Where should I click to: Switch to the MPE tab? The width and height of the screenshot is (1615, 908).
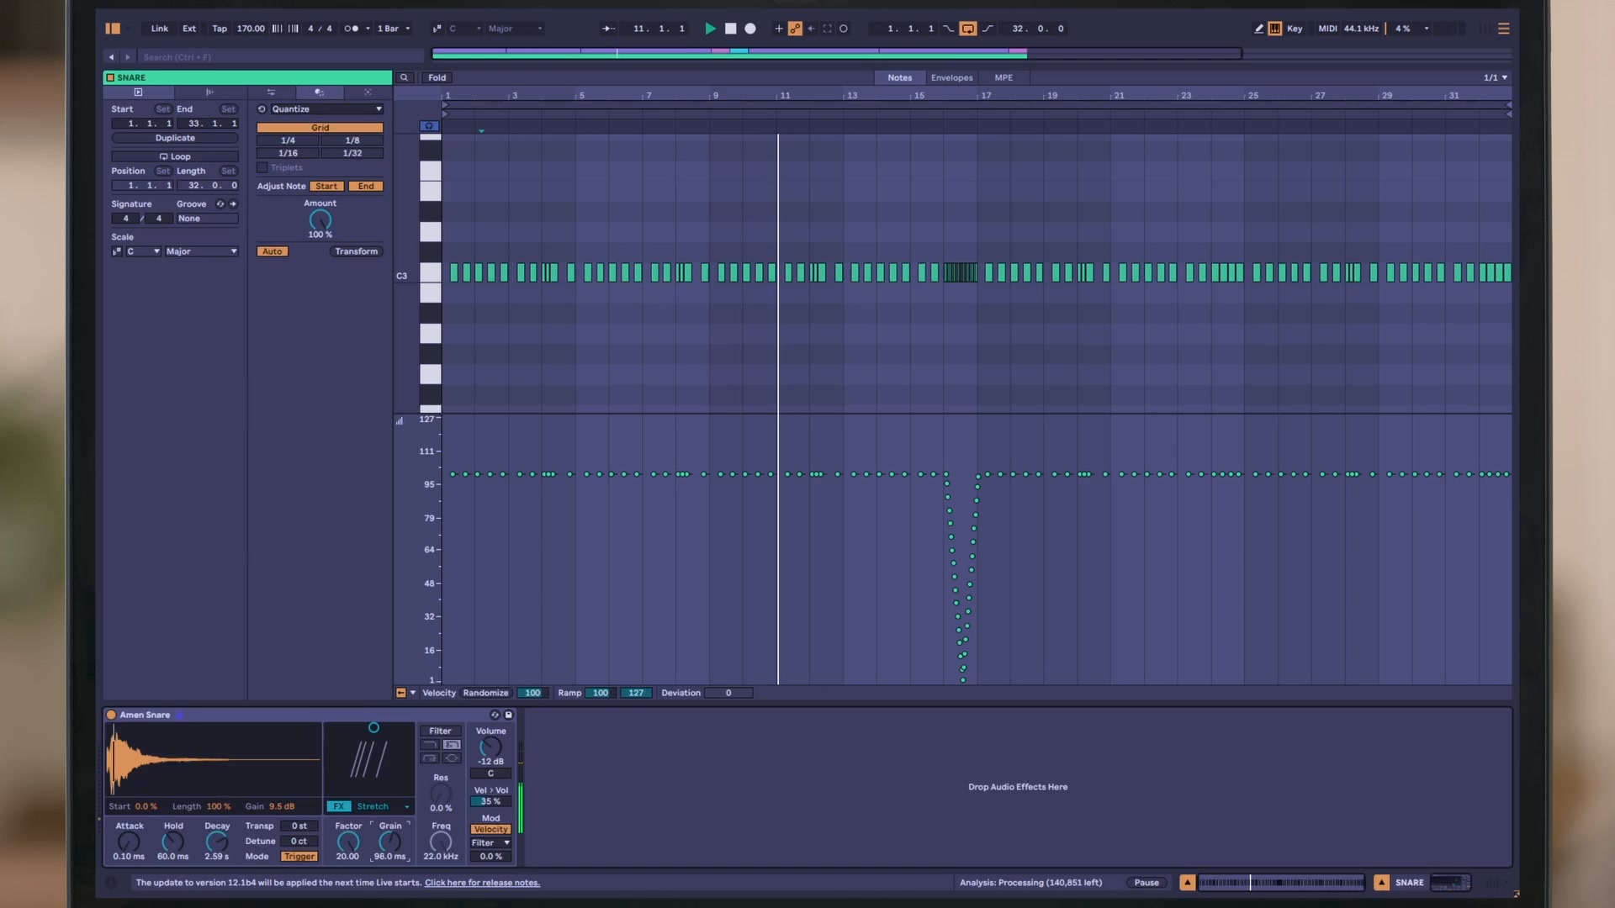click(x=1003, y=77)
